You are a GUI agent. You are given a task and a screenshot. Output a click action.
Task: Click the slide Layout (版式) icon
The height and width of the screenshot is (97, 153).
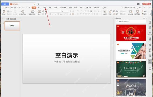39,12
